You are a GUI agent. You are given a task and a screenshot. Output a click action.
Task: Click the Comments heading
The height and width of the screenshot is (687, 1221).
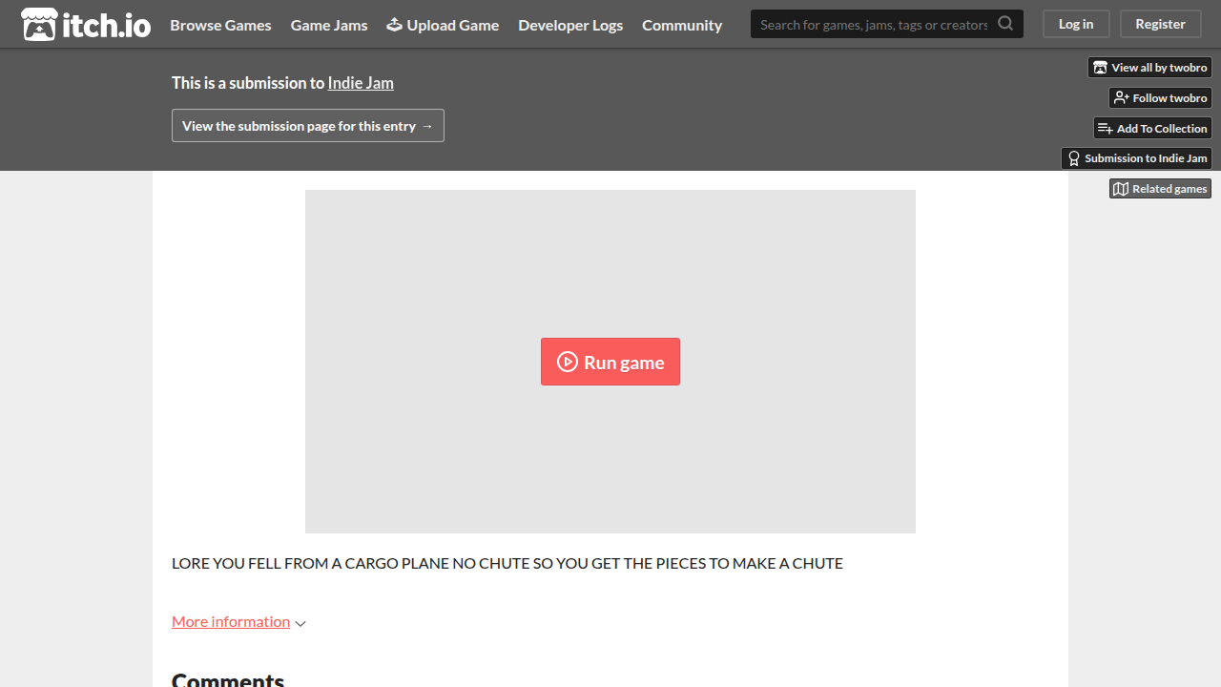pyautogui.click(x=228, y=679)
